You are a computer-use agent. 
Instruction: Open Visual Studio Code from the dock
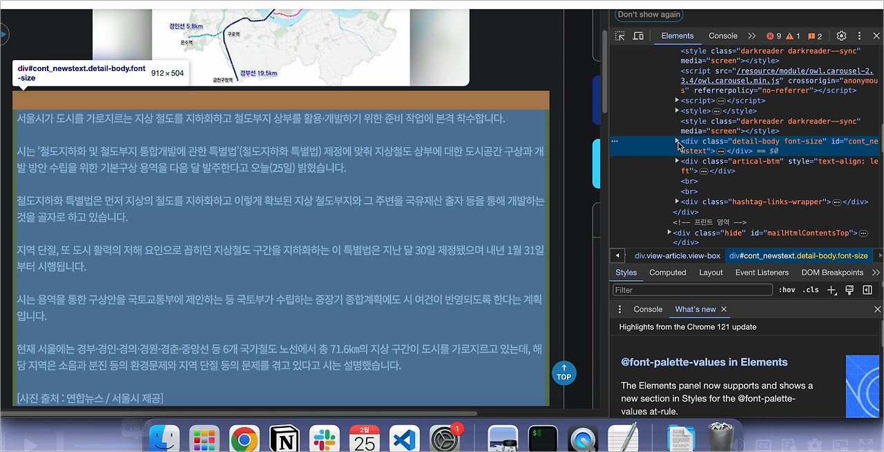(x=404, y=438)
